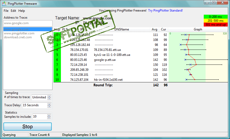Click DNS name kyiv1-xe-11-1-0-189.ett.ua

(x=112, y=55)
